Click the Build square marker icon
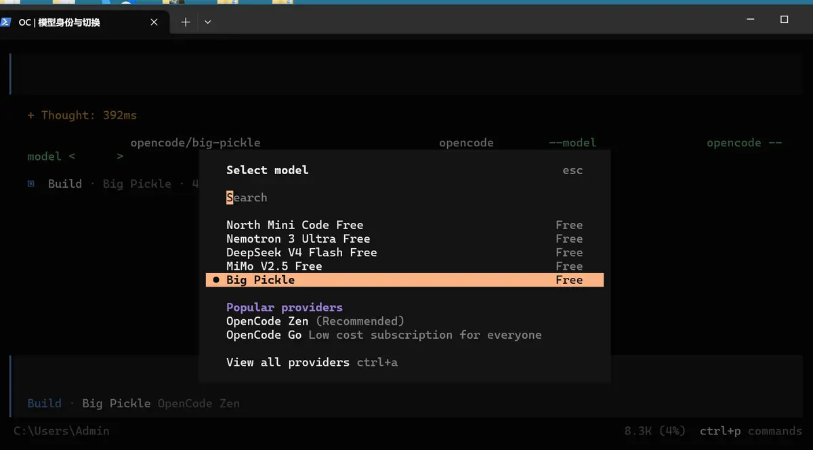Viewport: 813px width, 450px height. [31, 184]
